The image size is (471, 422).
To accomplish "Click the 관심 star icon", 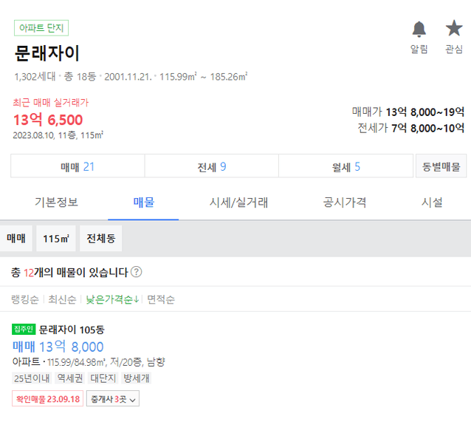I will (x=454, y=28).
